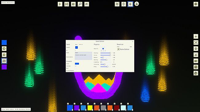Click the X clear icon on right toolbar

point(196,43)
